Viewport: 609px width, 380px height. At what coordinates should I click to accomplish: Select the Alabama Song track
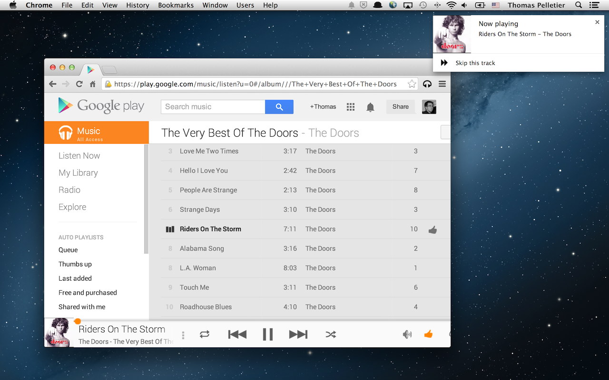point(202,248)
